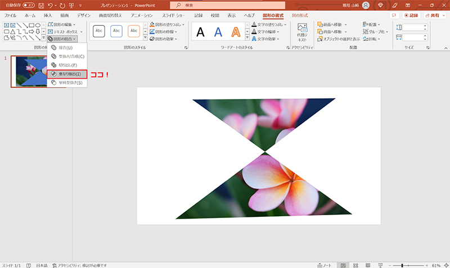The height and width of the screenshot is (268, 450).
Task: Click the Save floppy disk icon
Action: (41, 4)
